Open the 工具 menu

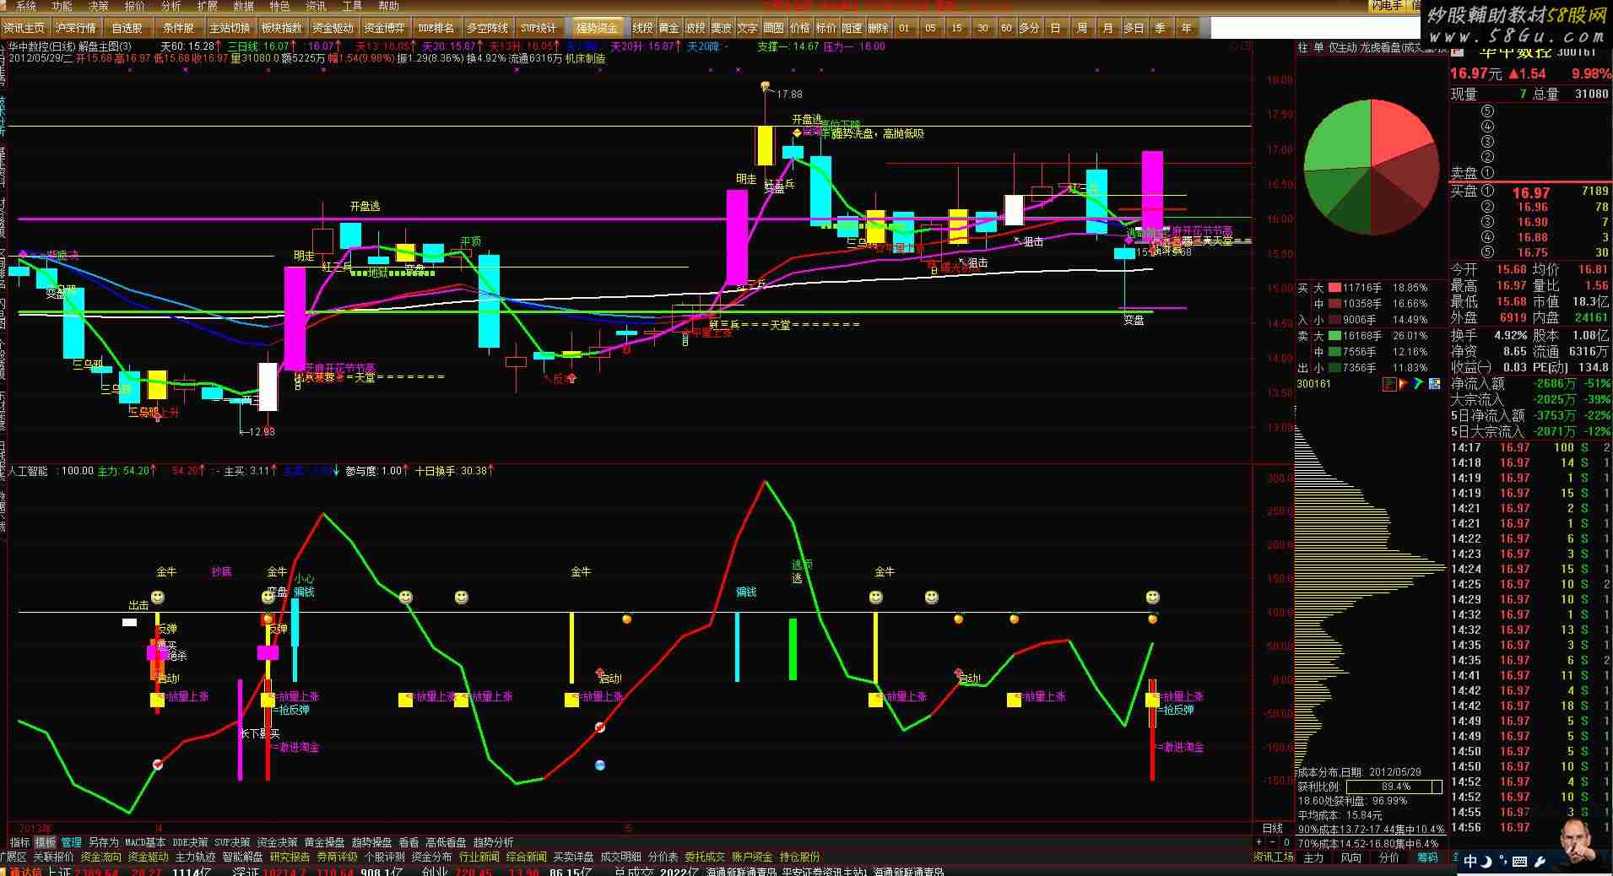(352, 6)
